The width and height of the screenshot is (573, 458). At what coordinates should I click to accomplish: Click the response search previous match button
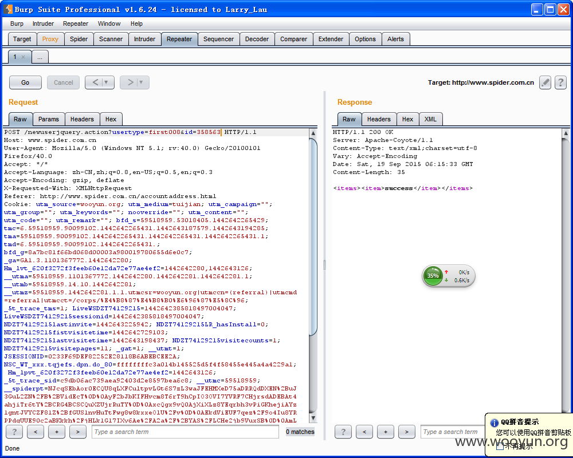pyautogui.click(x=364, y=432)
